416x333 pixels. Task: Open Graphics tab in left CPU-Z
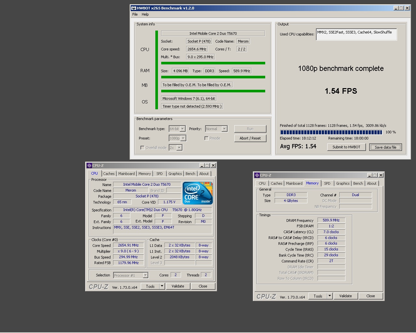[x=175, y=174]
